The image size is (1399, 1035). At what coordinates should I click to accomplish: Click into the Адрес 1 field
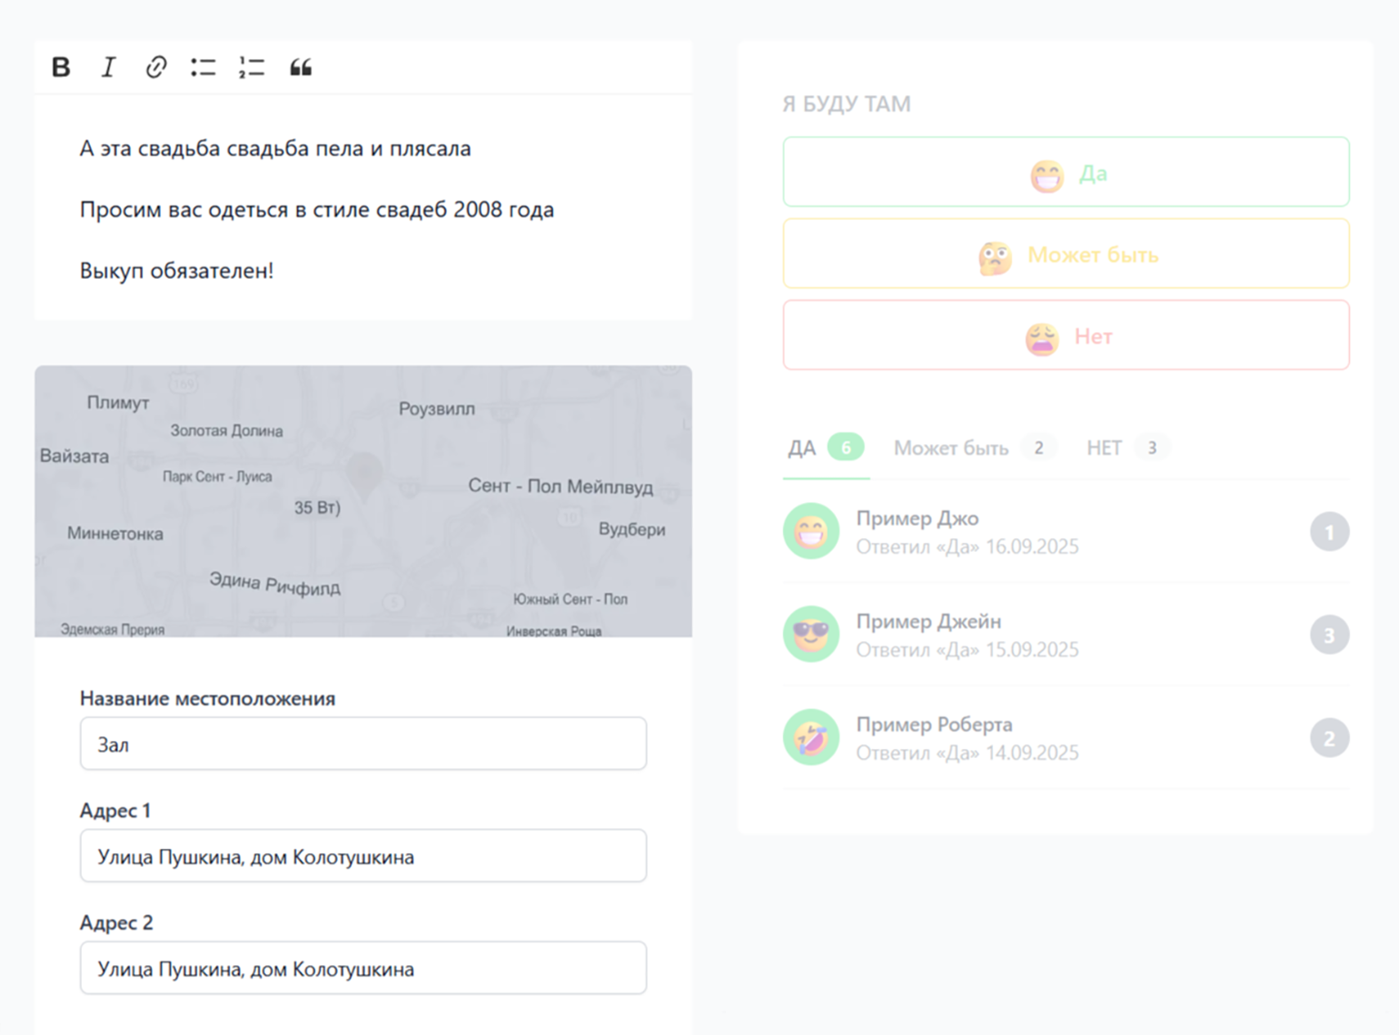coord(363,856)
